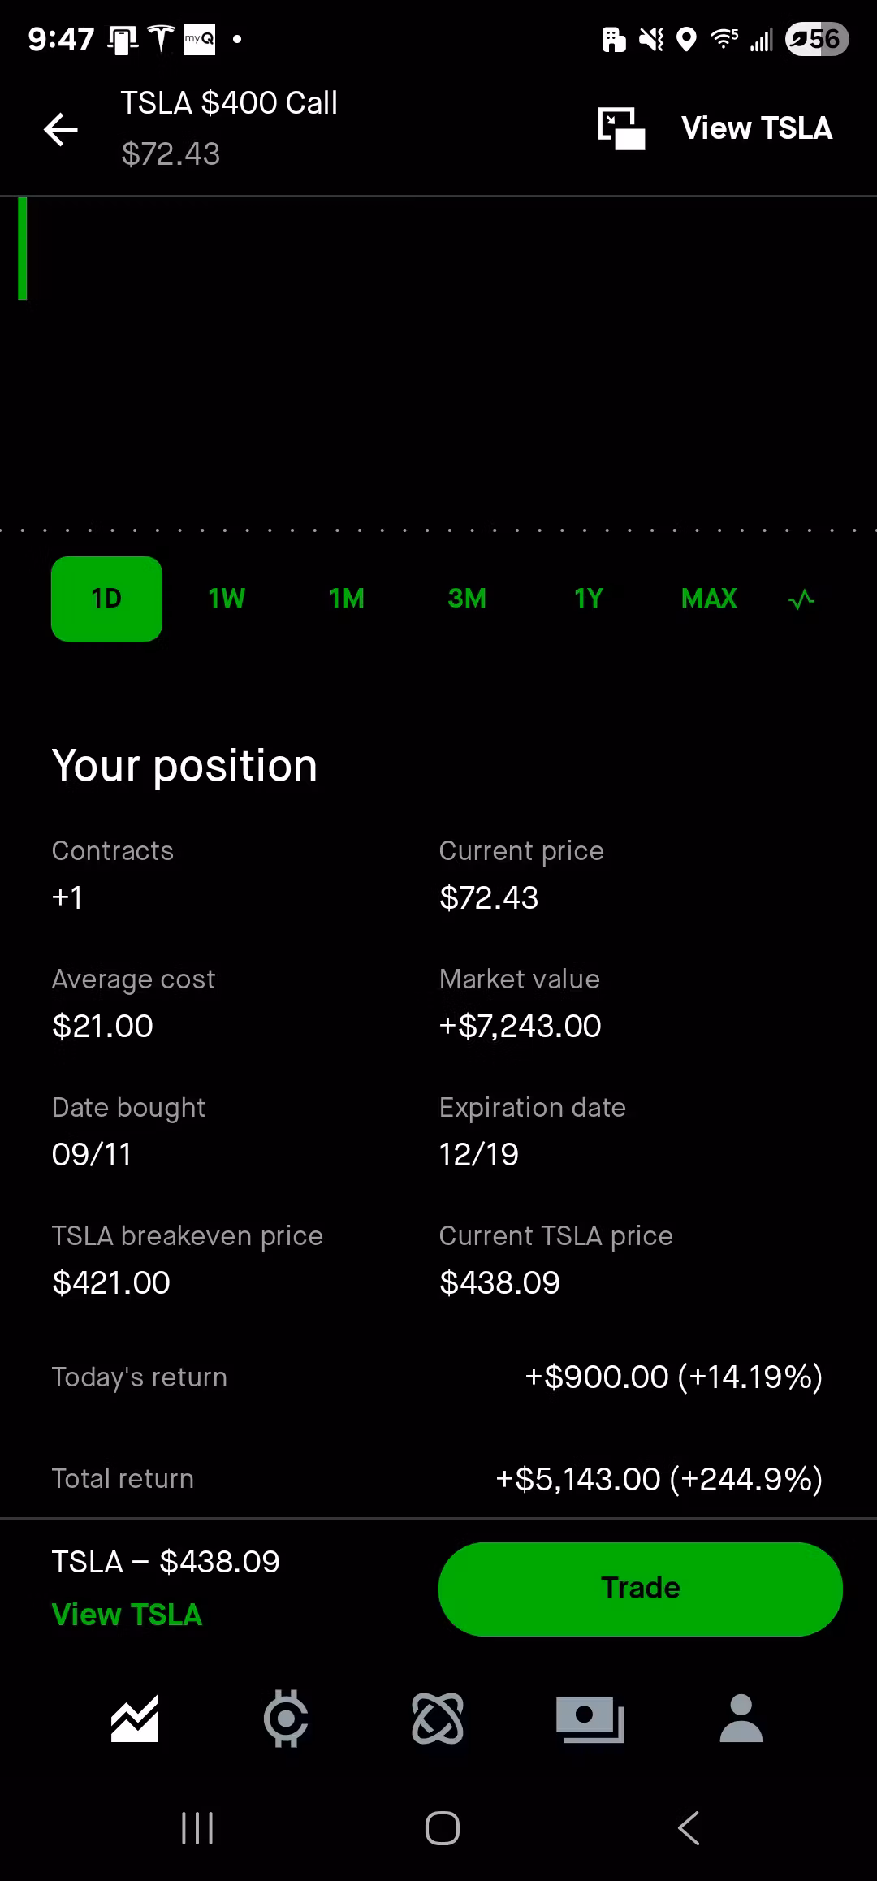Tap the back arrow in the header
This screenshot has height=1881, width=877.
tap(61, 129)
